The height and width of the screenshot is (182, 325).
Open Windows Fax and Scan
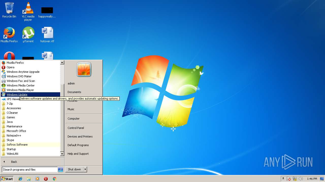30,81
